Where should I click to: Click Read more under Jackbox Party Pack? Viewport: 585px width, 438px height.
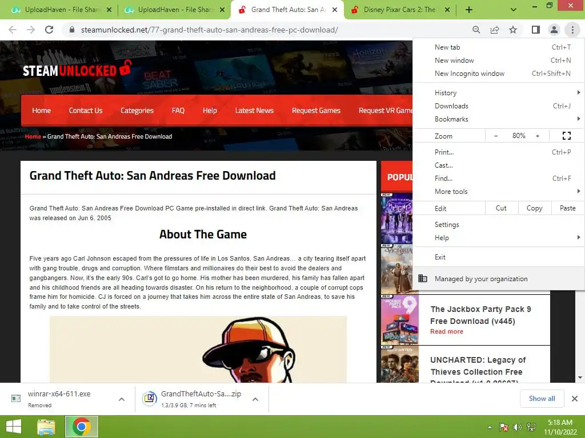pos(447,331)
